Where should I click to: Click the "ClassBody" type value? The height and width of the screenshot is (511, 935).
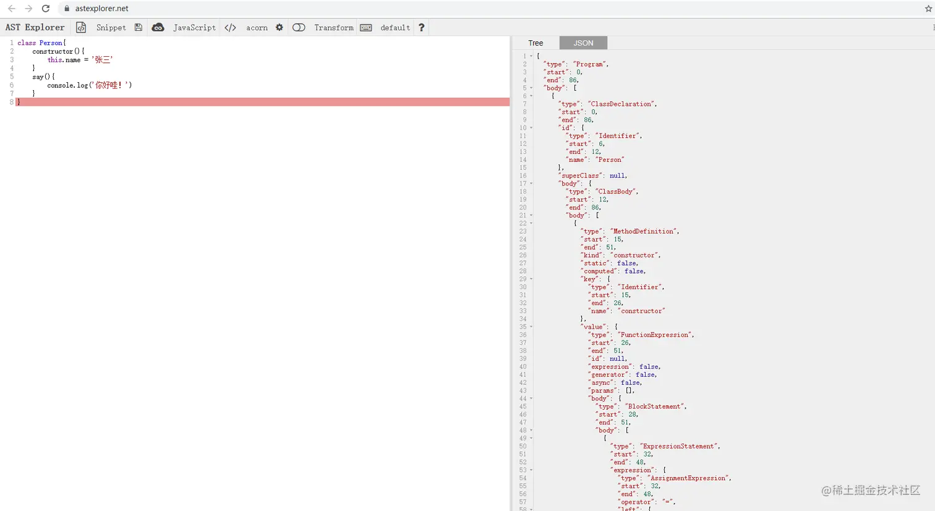tap(615, 192)
